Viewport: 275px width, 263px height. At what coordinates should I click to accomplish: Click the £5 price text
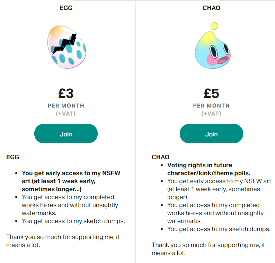(x=211, y=93)
